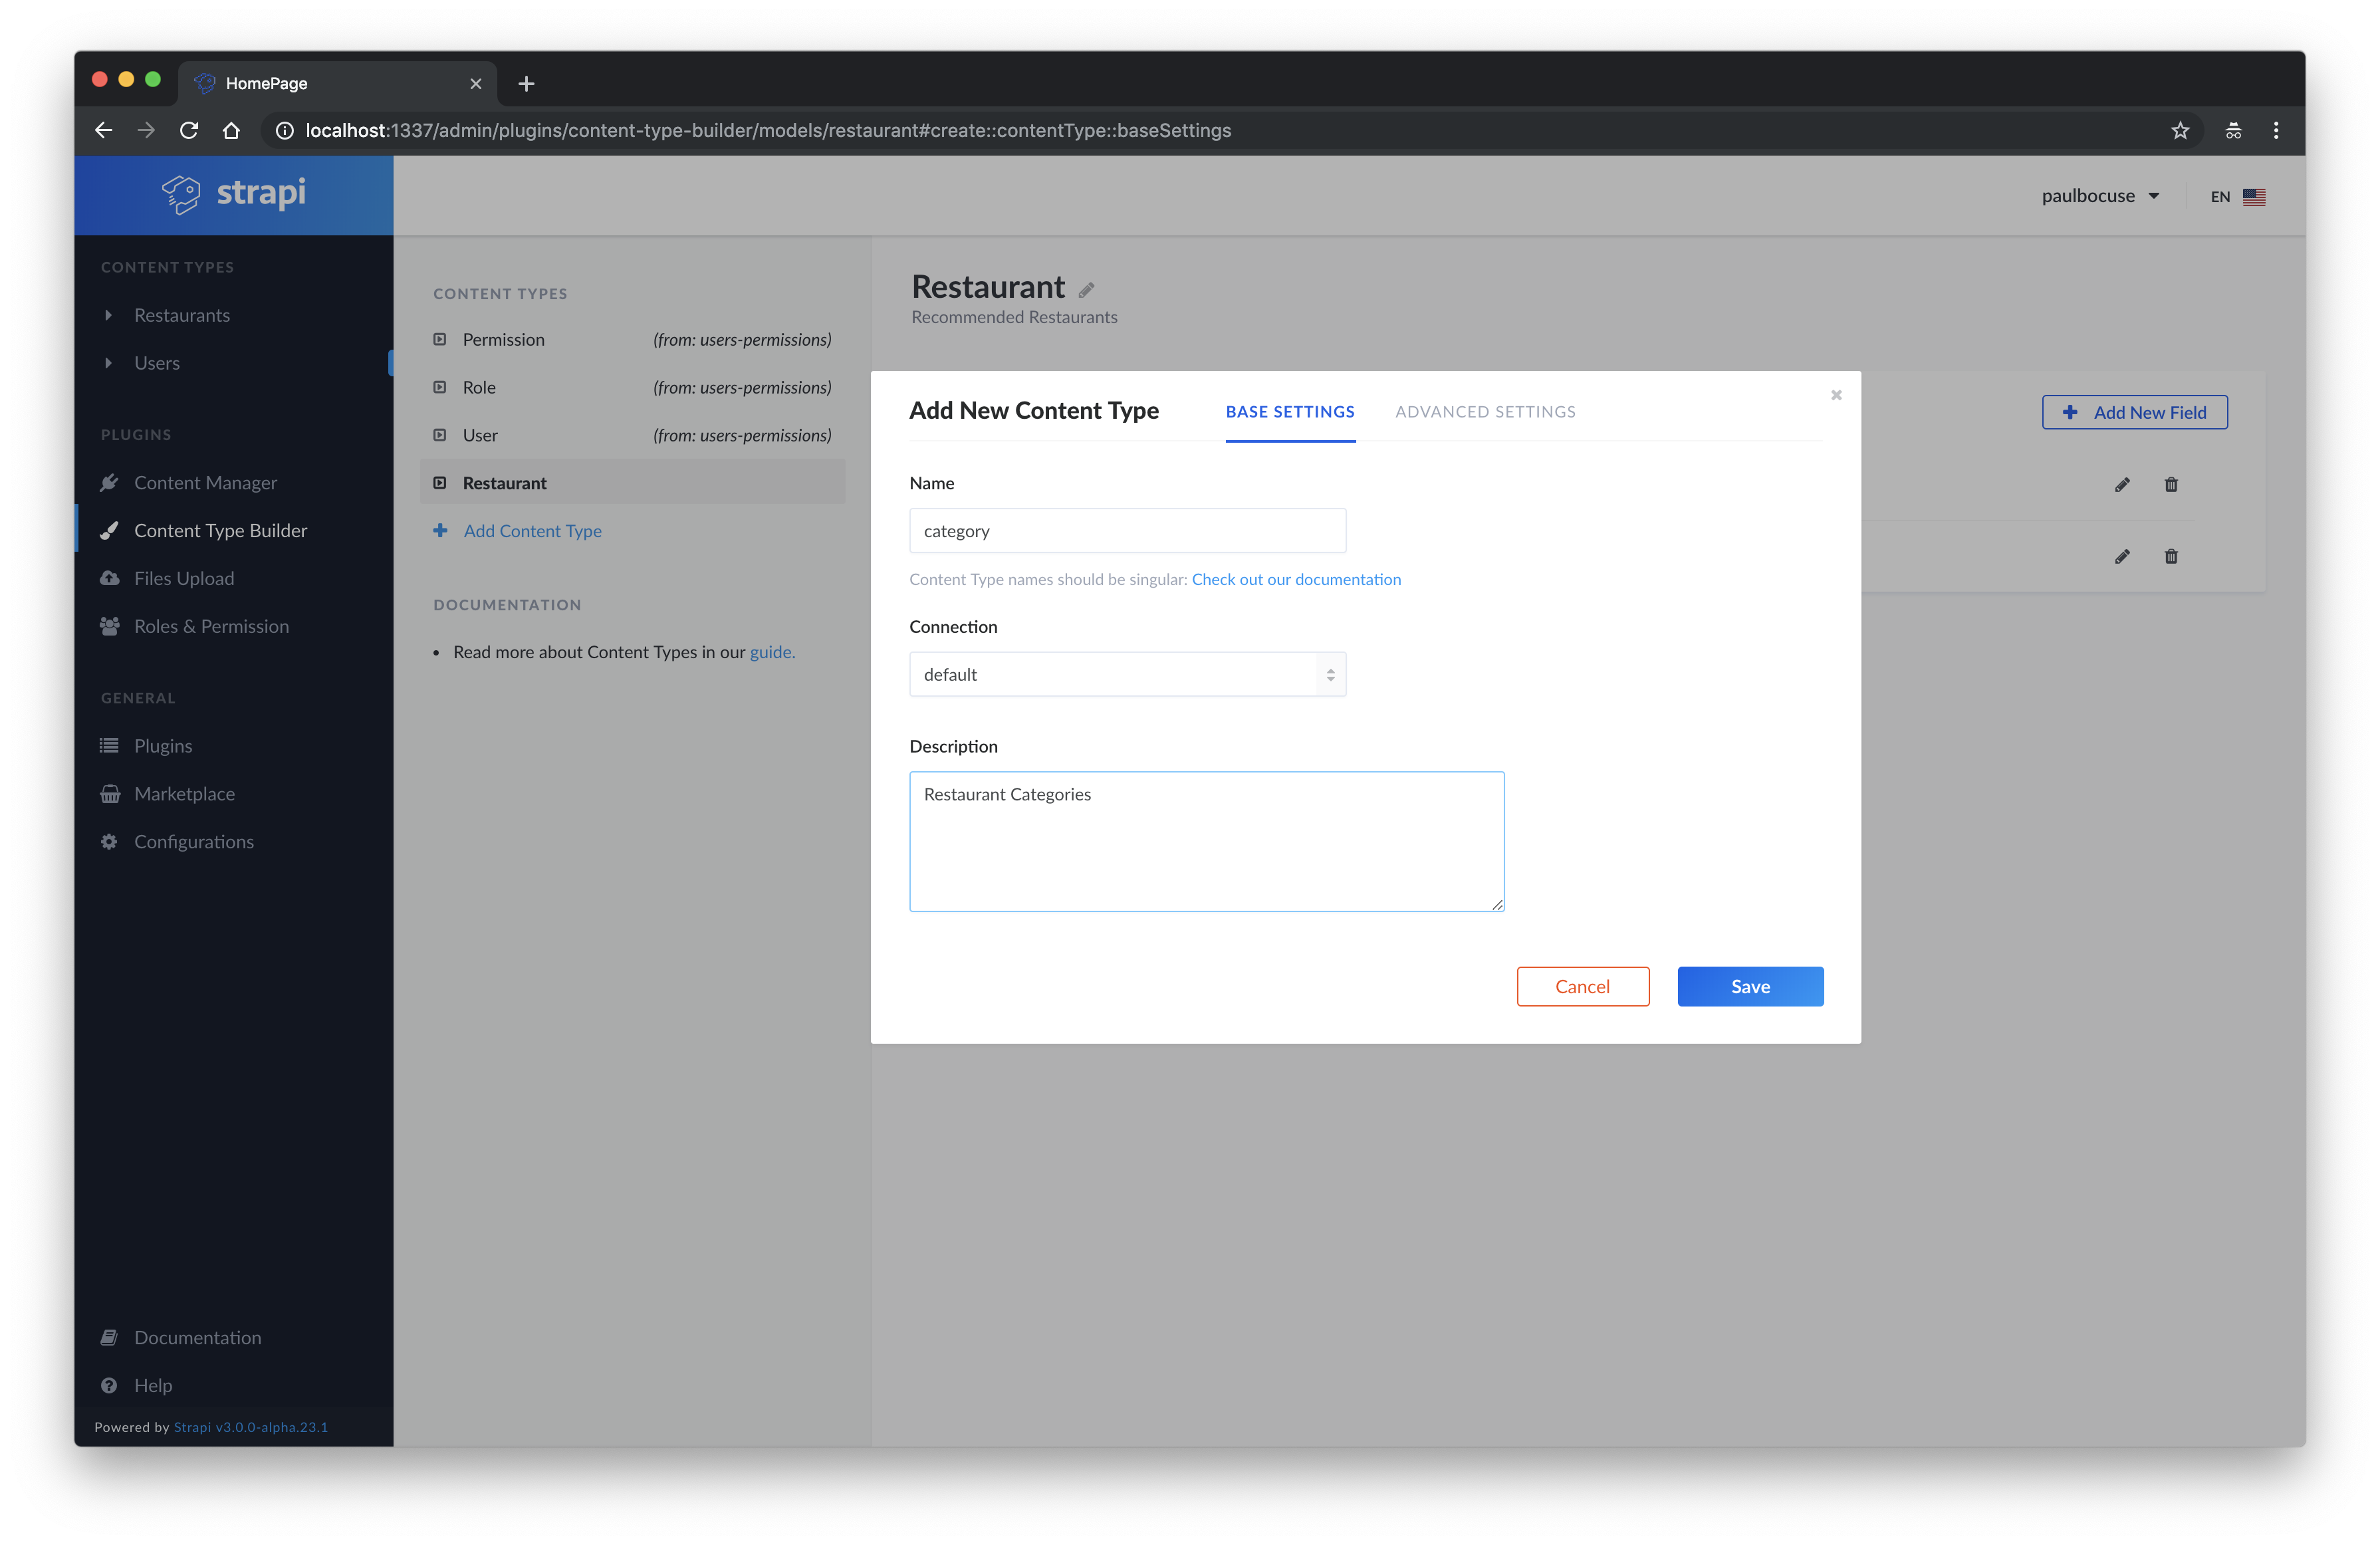This screenshot has height=1545, width=2380.
Task: Expand the Users content type arrow
Action: pyautogui.click(x=109, y=363)
